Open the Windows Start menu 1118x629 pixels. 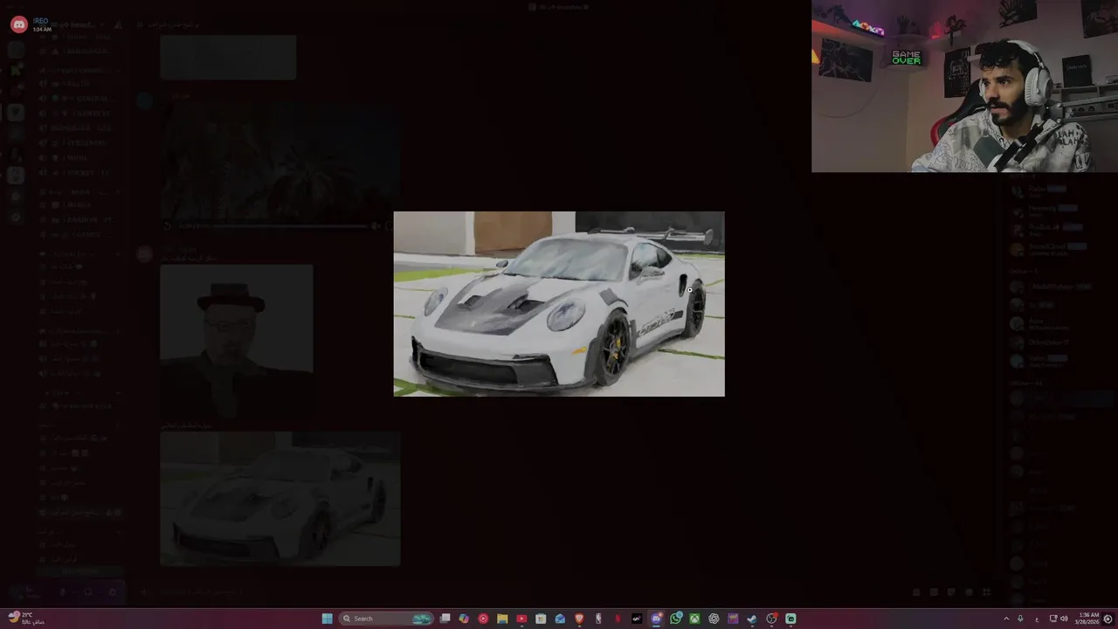click(327, 619)
